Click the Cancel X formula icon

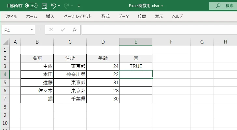51,30
